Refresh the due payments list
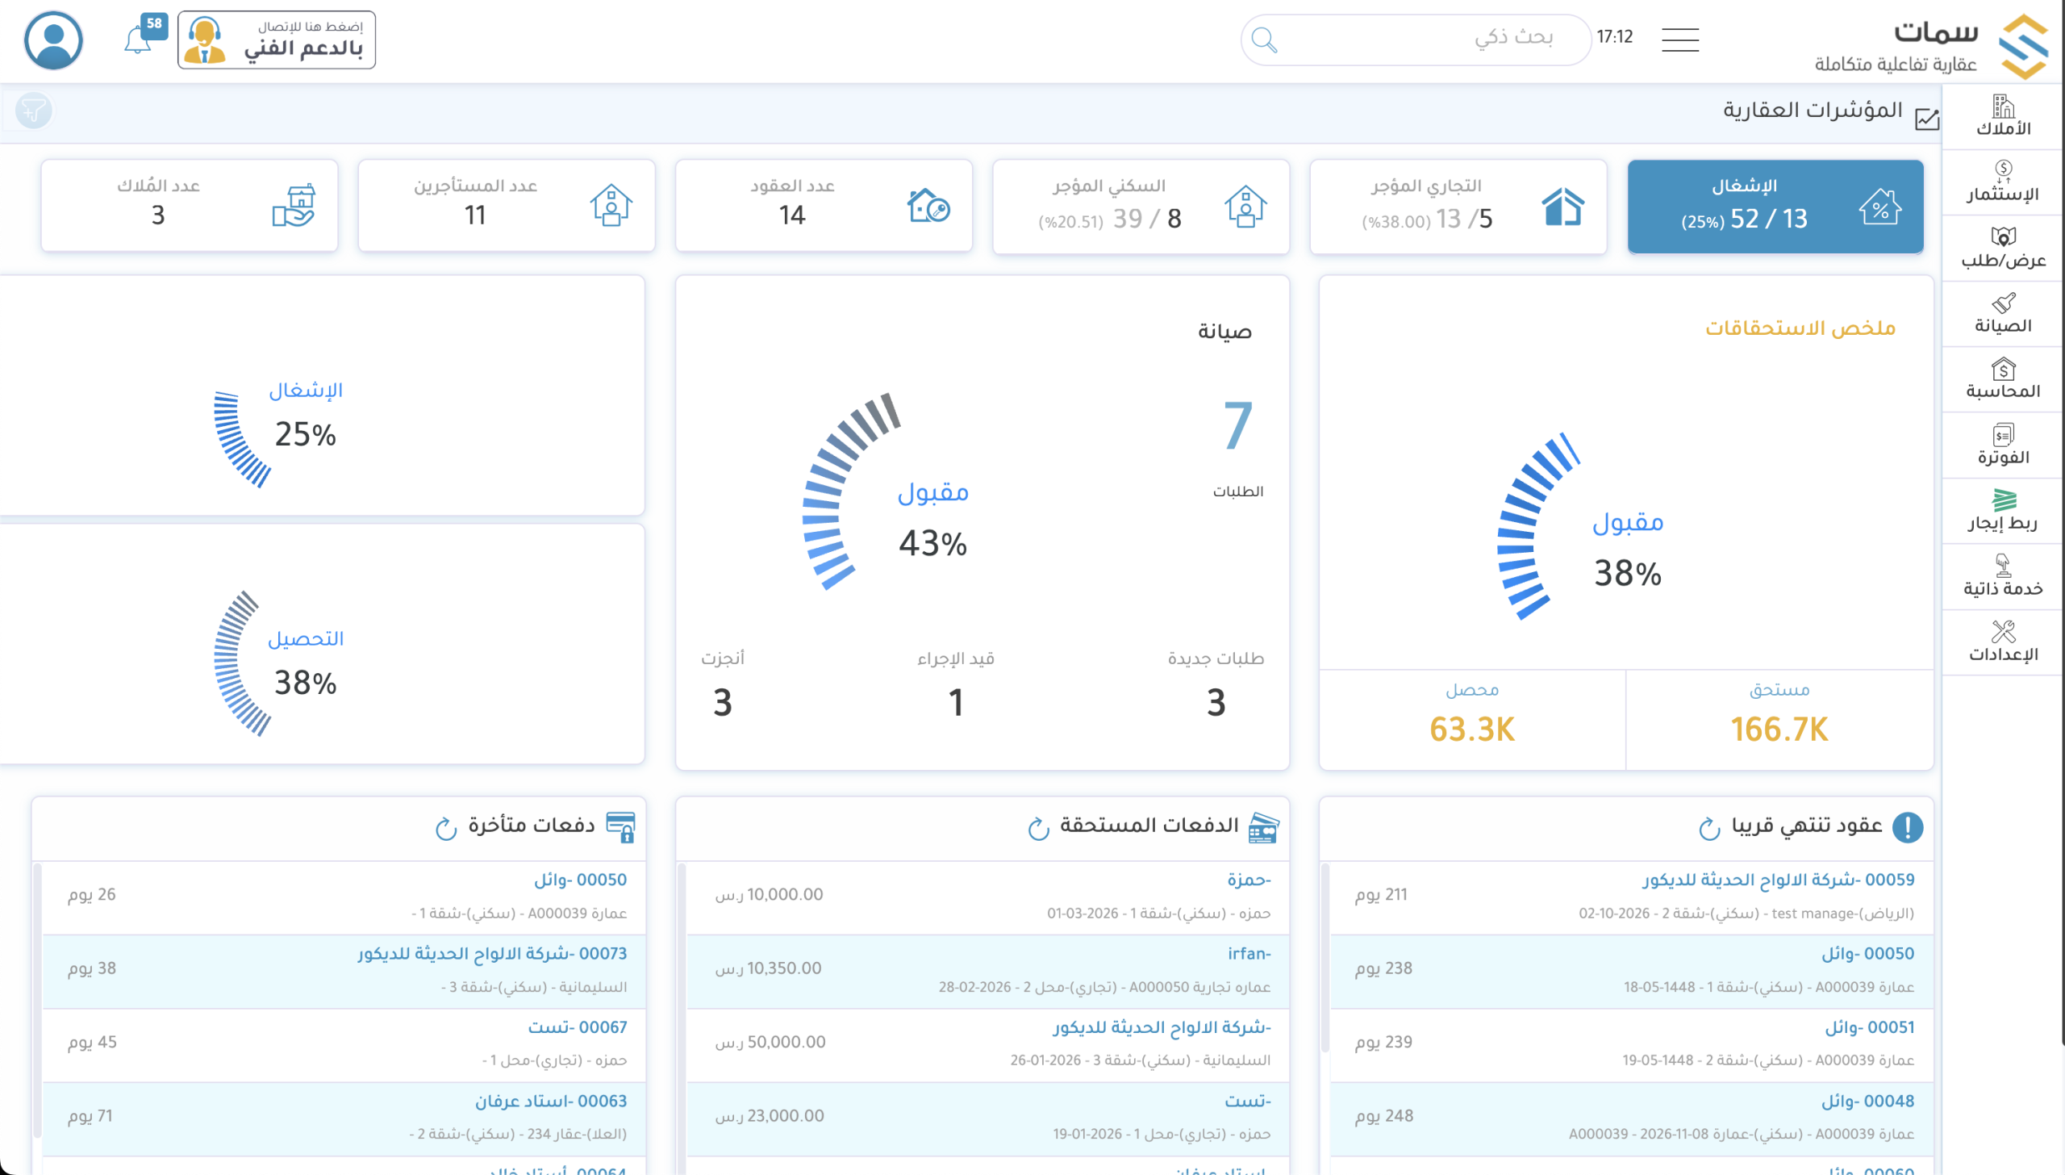 [x=1038, y=829]
